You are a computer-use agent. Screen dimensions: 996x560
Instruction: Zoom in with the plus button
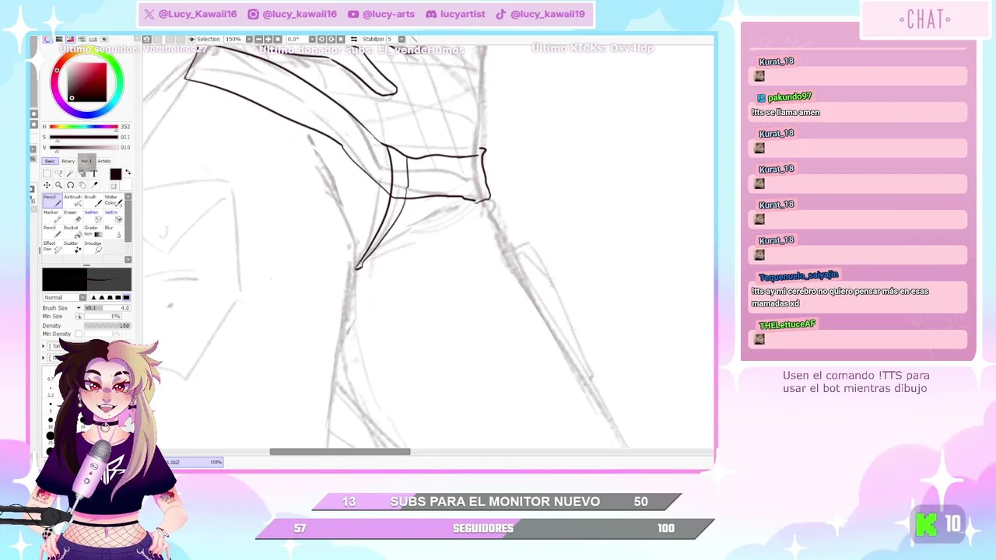(268, 39)
